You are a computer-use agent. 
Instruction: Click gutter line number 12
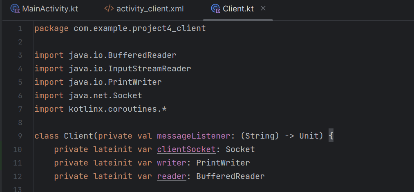pyautogui.click(x=18, y=176)
